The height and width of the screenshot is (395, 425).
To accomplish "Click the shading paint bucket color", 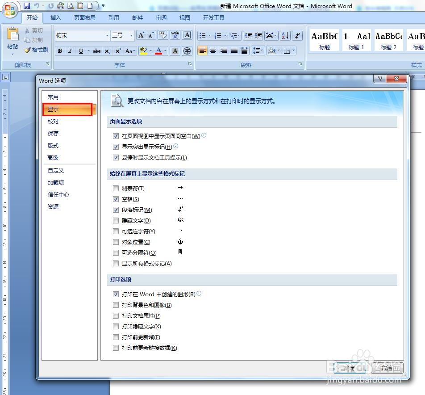I will coord(272,50).
